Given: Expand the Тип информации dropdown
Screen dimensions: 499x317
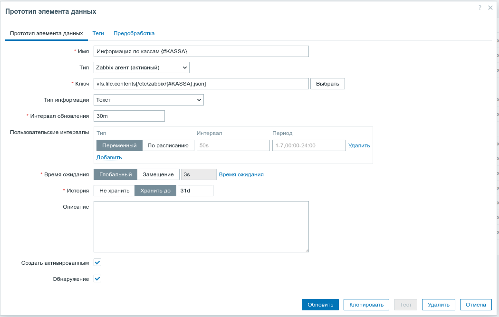Looking at the screenshot, I should point(149,100).
